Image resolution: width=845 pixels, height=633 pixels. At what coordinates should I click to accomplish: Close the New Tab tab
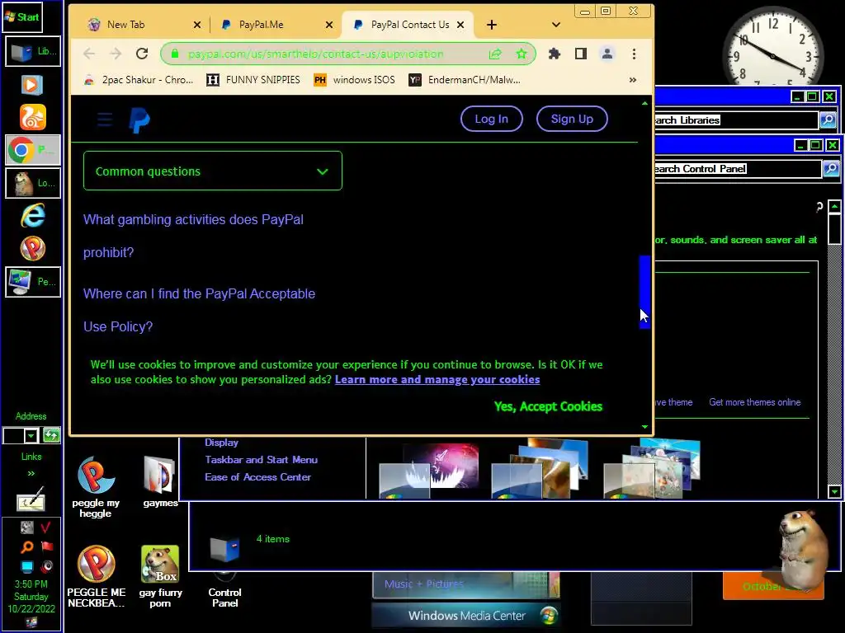[x=196, y=25]
